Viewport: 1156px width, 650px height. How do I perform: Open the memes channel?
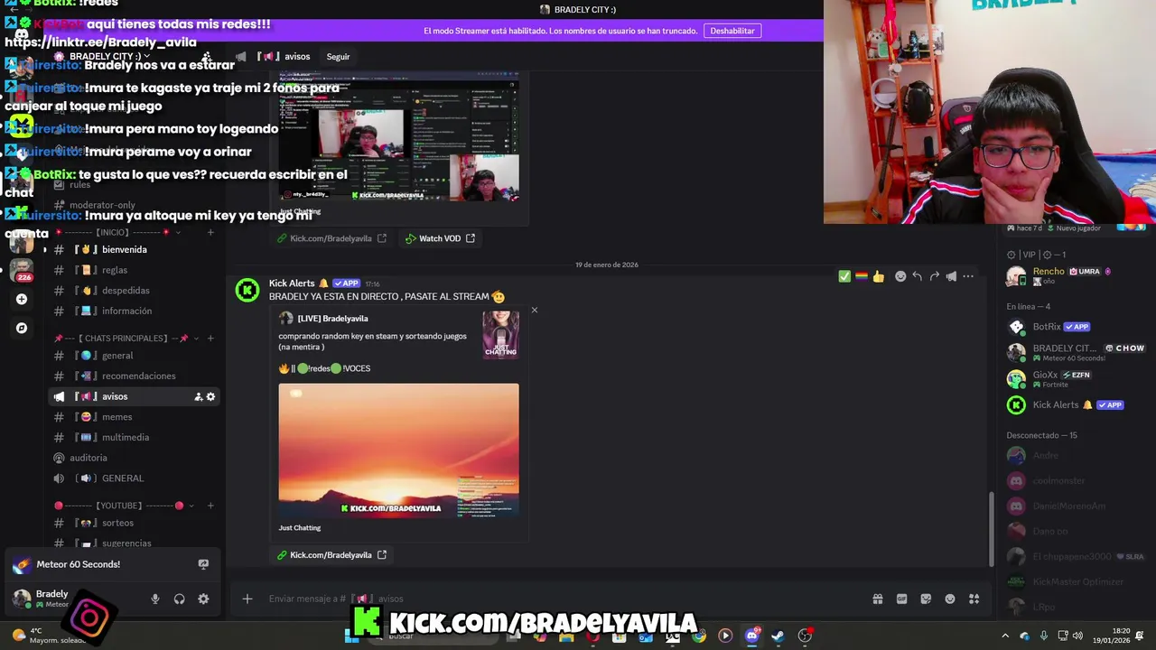point(134,417)
